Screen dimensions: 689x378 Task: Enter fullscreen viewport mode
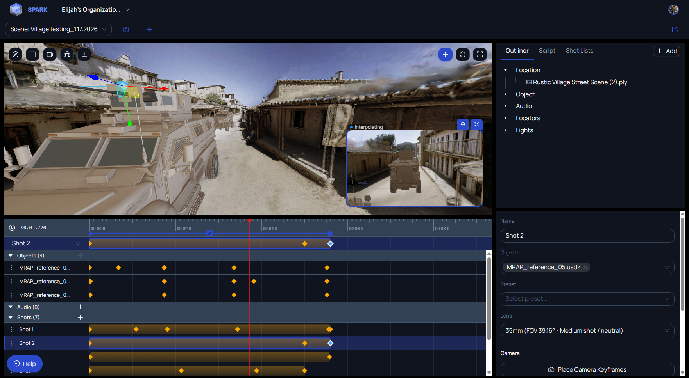[x=480, y=55]
